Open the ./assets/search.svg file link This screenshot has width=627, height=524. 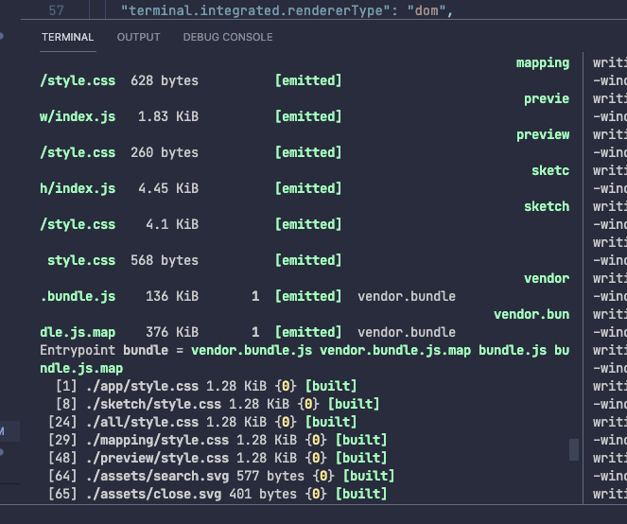(157, 476)
